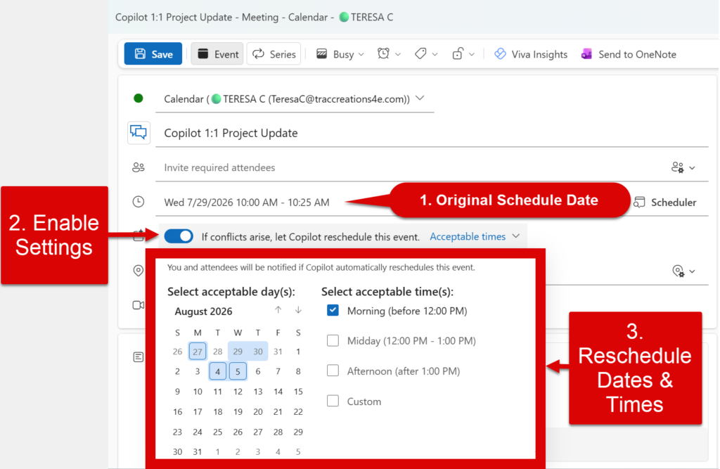
Task: Select August 28 in calendar
Action: tap(278, 432)
